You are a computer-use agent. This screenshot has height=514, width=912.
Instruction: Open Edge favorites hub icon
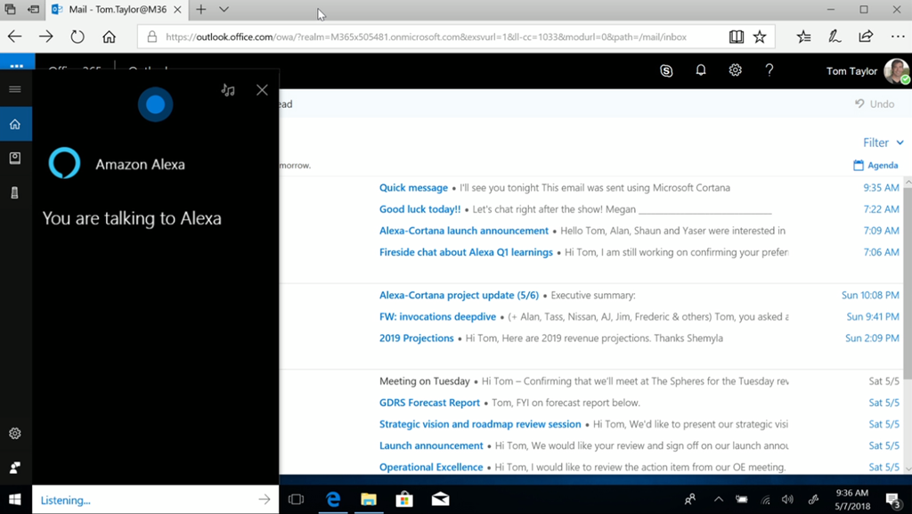click(x=804, y=37)
